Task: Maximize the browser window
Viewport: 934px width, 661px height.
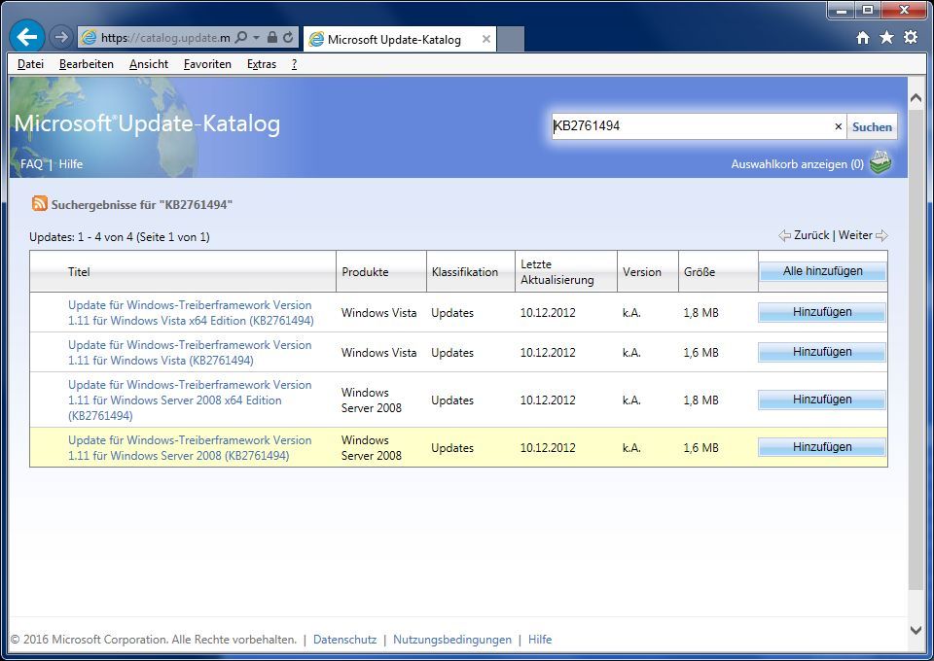Action: tap(868, 10)
